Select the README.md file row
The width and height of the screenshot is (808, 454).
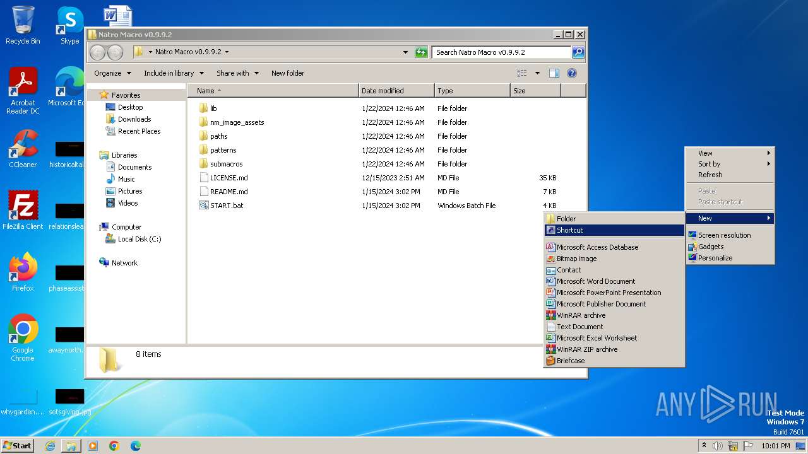tap(377, 192)
